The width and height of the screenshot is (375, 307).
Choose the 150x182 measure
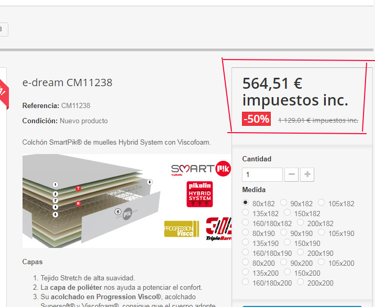pyautogui.click(x=287, y=212)
